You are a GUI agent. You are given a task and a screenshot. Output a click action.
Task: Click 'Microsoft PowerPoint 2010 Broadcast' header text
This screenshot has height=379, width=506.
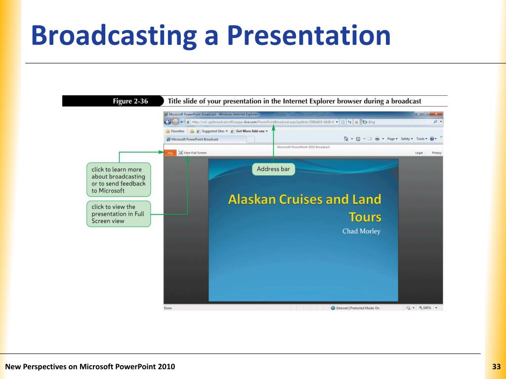(303, 147)
